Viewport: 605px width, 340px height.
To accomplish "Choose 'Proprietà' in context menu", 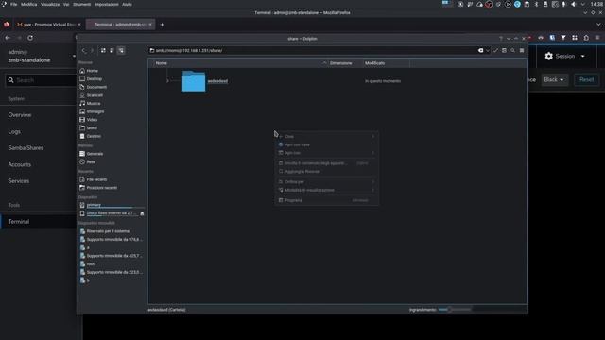I will pyautogui.click(x=326, y=200).
